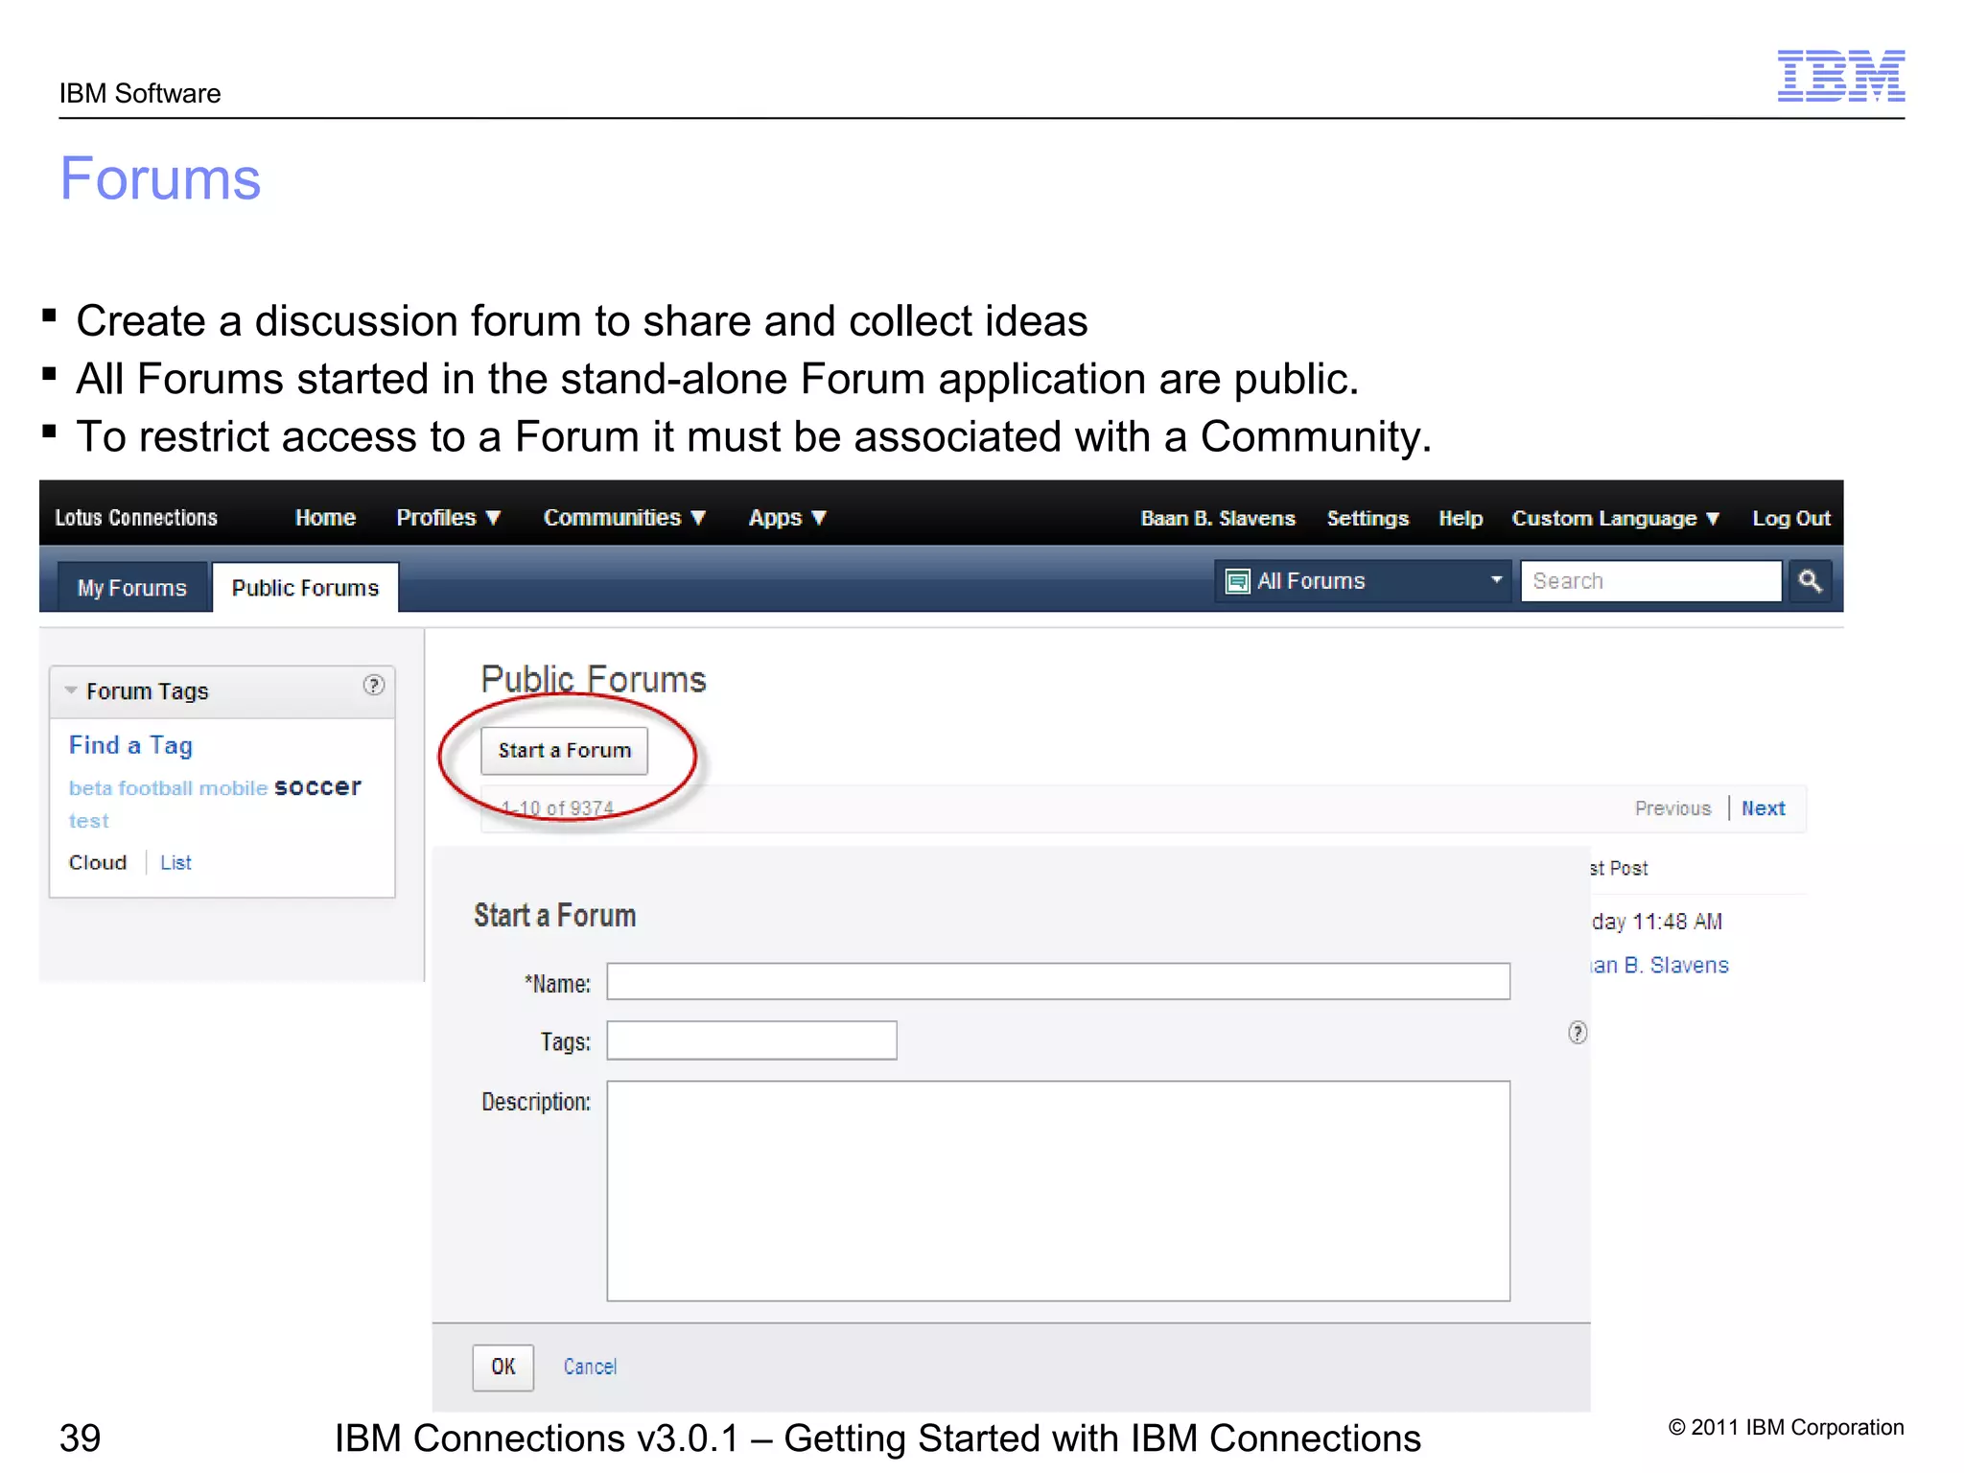The height and width of the screenshot is (1473, 1964).
Task: Collapse the Forum Tags section
Action: click(71, 690)
